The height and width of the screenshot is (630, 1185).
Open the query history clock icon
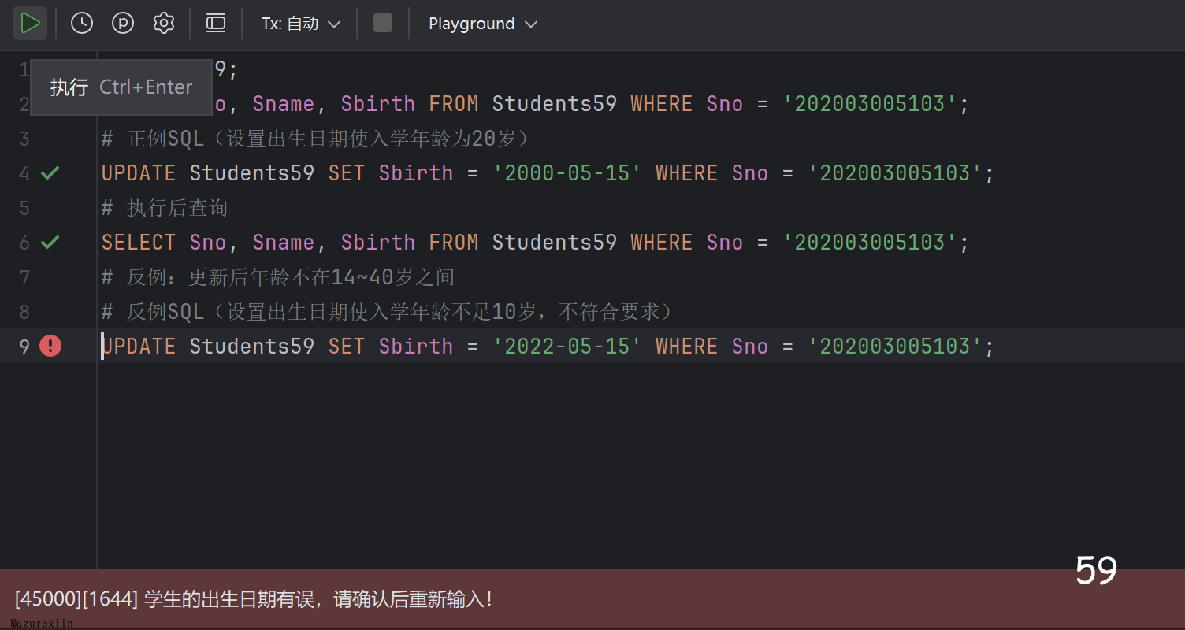click(x=82, y=24)
